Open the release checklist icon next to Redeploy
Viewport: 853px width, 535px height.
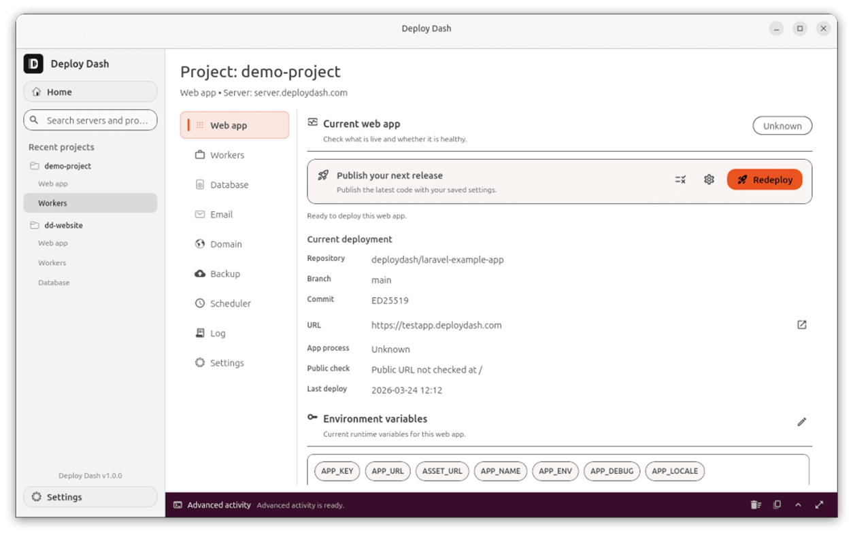(x=680, y=179)
